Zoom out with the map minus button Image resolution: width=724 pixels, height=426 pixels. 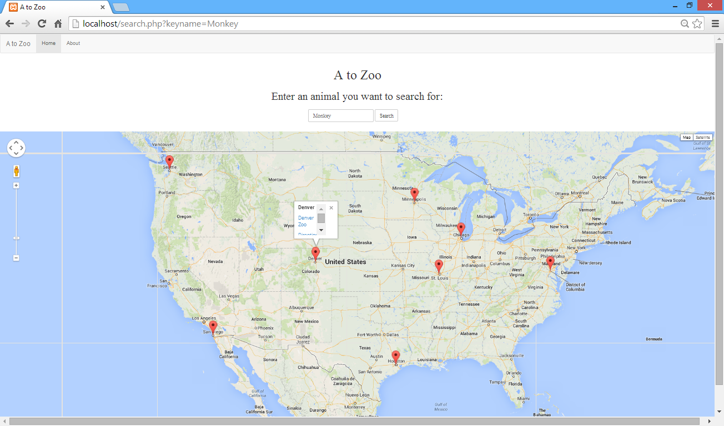[16, 258]
